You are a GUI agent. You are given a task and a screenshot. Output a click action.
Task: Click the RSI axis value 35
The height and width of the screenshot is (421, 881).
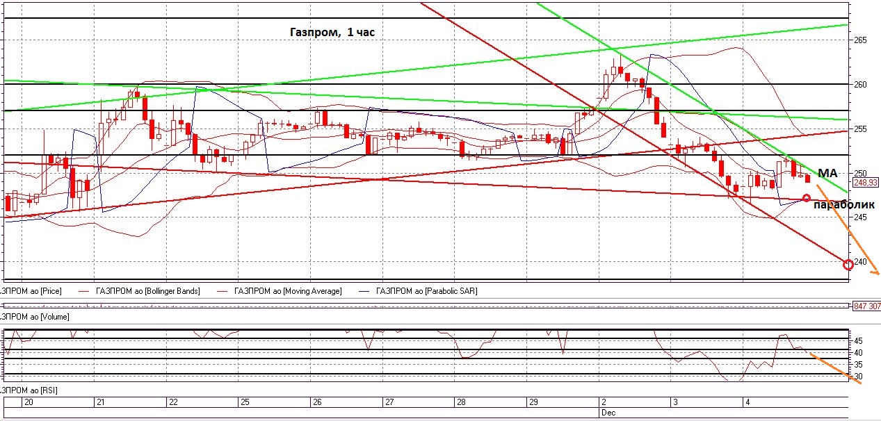tap(858, 365)
